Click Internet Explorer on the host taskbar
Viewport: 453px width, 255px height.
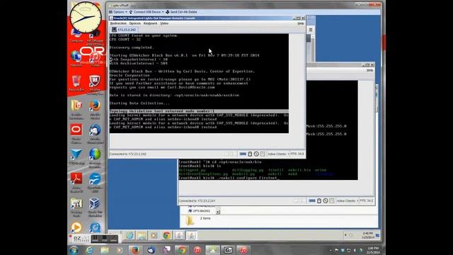coord(89,250)
